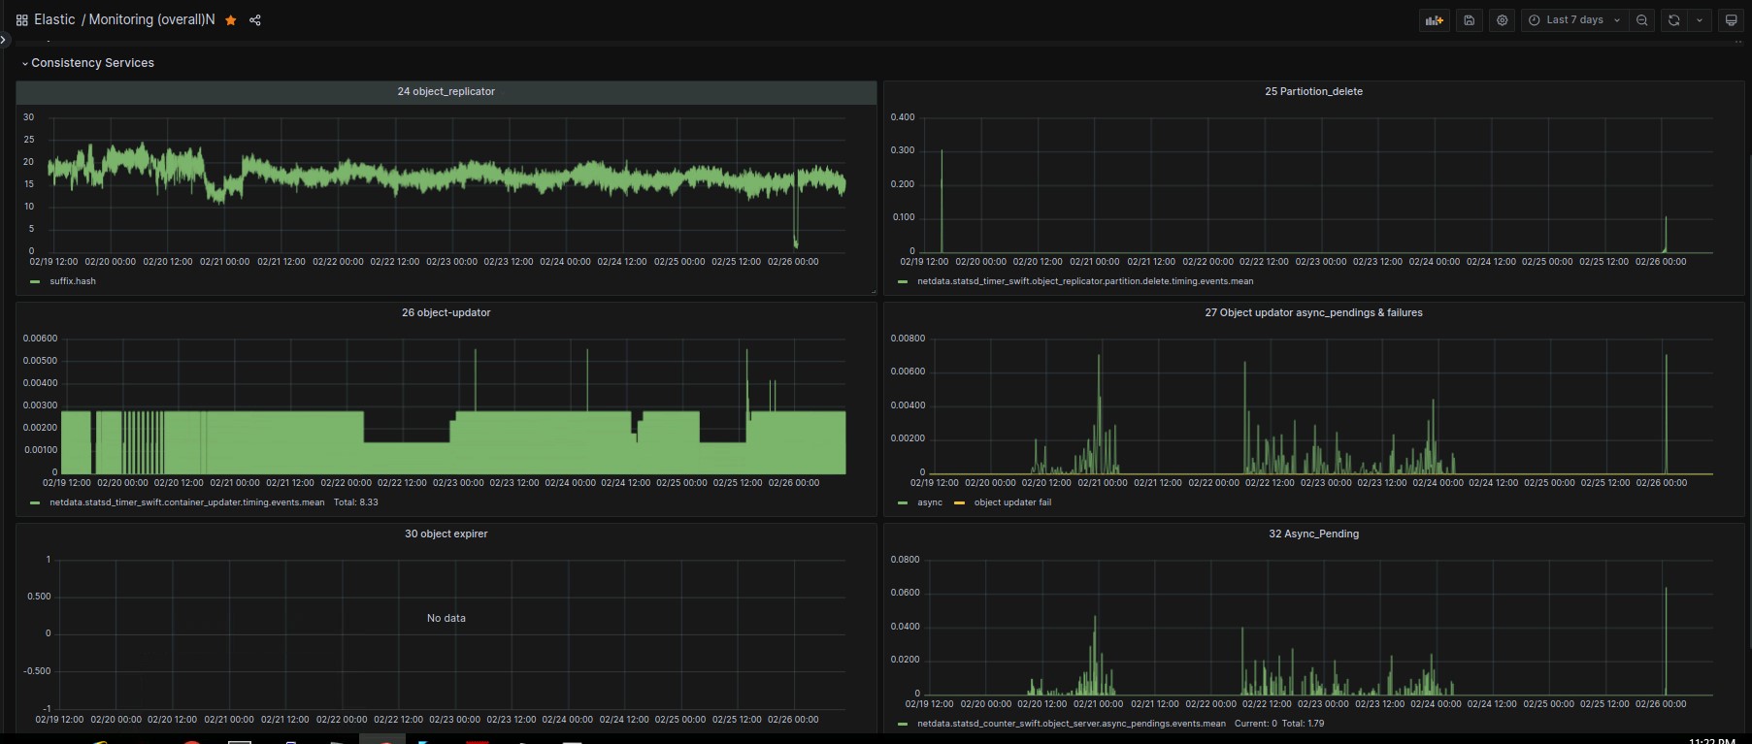
Task: Toggle the object updater fail legend series
Action: tap(1011, 502)
